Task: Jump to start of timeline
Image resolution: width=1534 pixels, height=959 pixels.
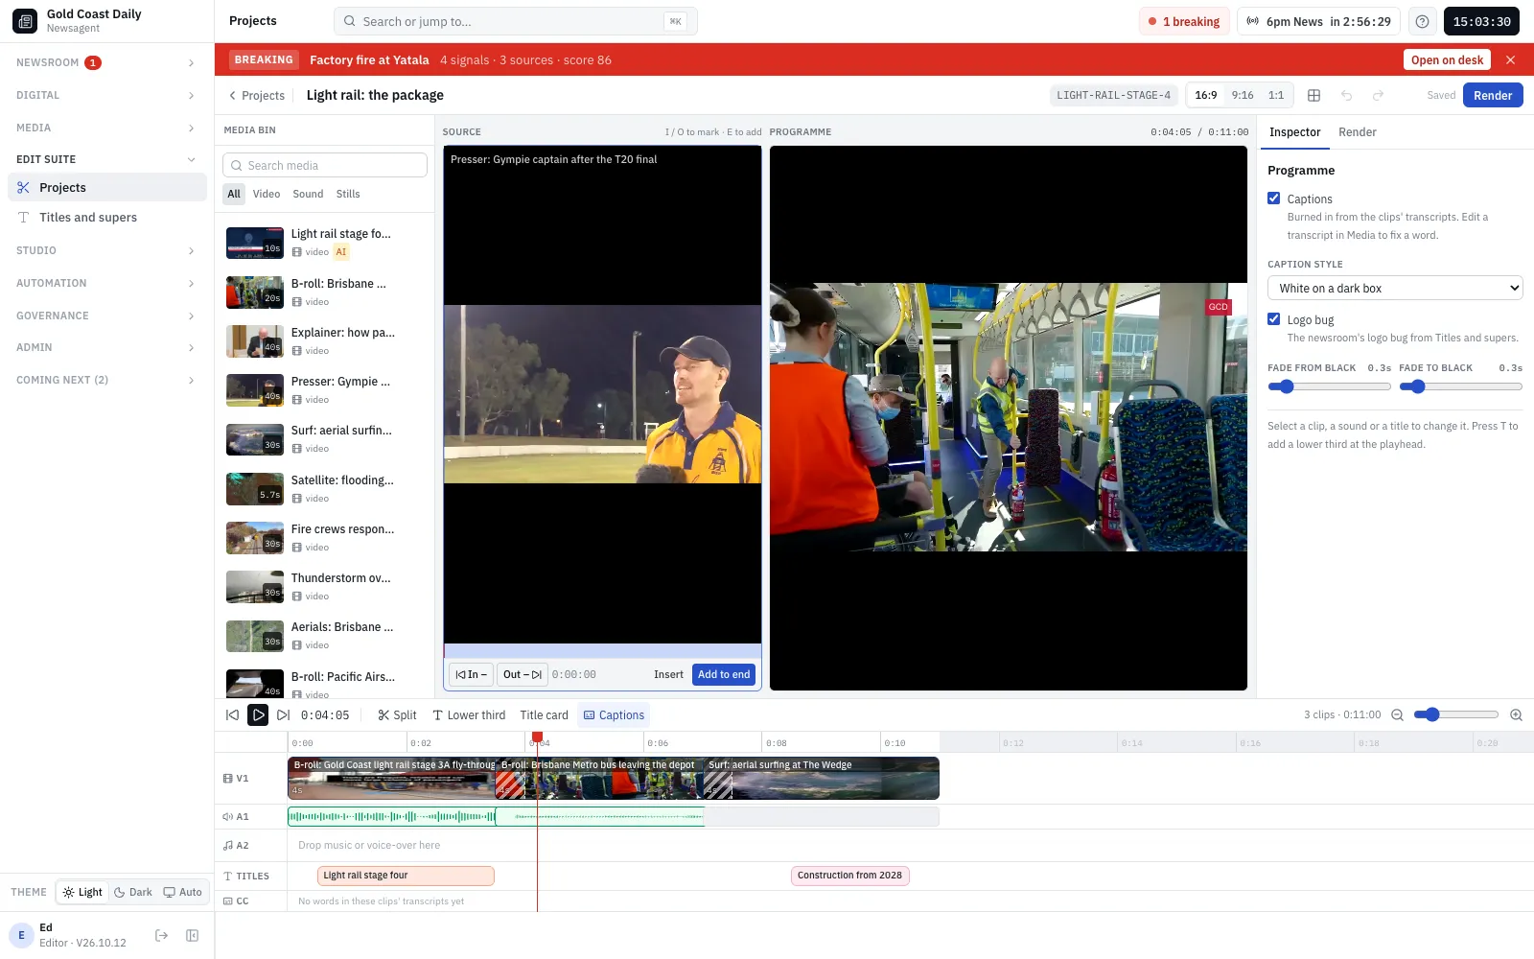Action: pyautogui.click(x=232, y=714)
